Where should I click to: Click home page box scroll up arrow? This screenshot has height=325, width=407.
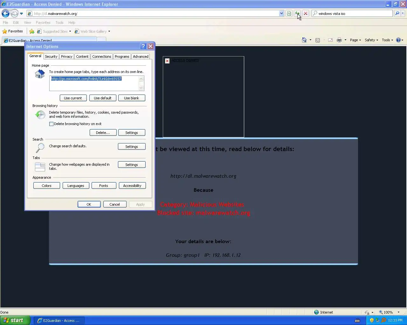click(x=141, y=79)
